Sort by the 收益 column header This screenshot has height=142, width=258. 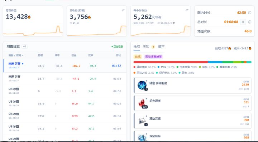click(74, 55)
